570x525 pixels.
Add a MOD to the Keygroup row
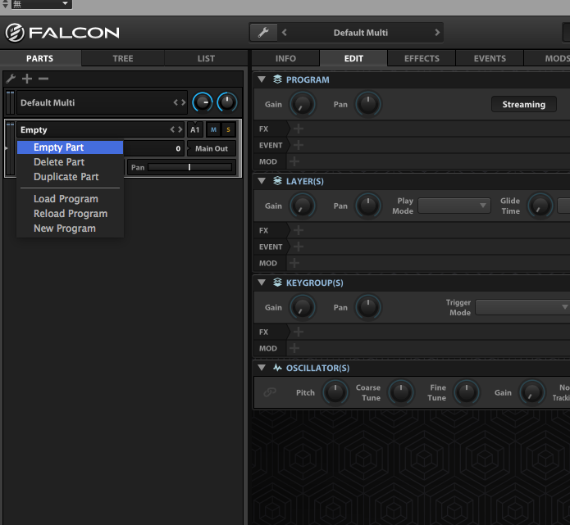coord(294,348)
